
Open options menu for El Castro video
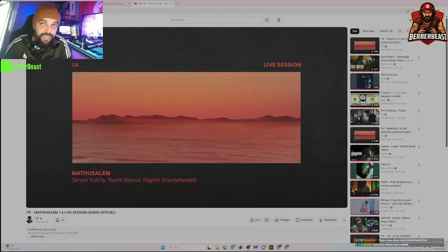point(419,93)
